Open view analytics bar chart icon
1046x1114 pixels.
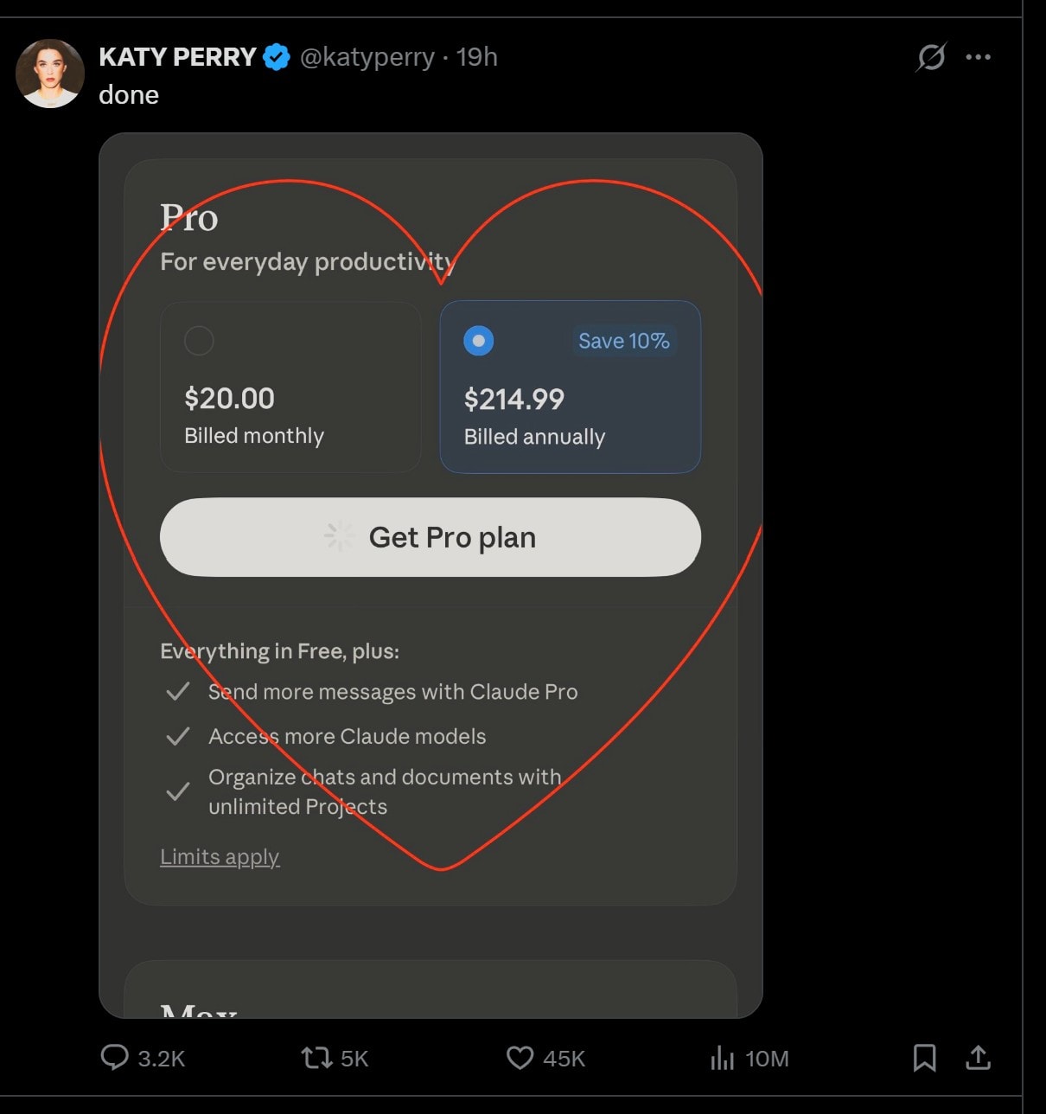click(x=722, y=1057)
